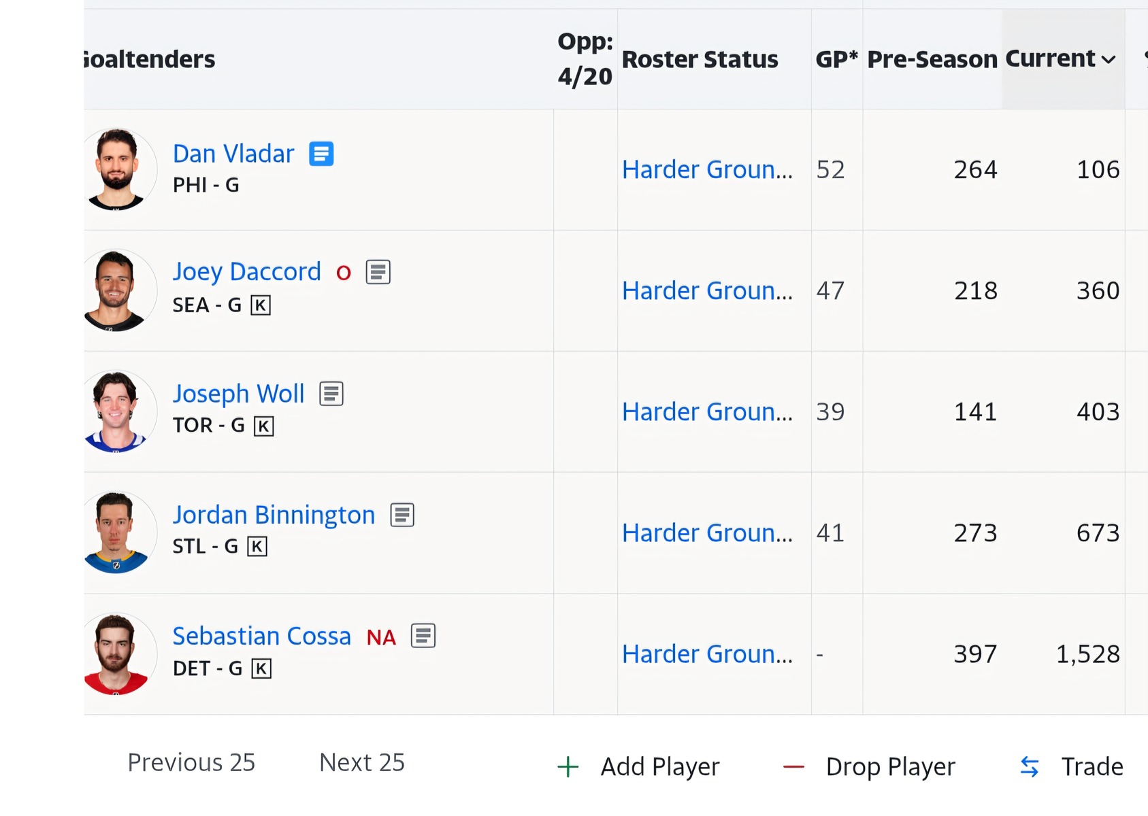Sort by the Current column dropdown arrow
Screen dimensions: 1148x816
tap(1109, 60)
